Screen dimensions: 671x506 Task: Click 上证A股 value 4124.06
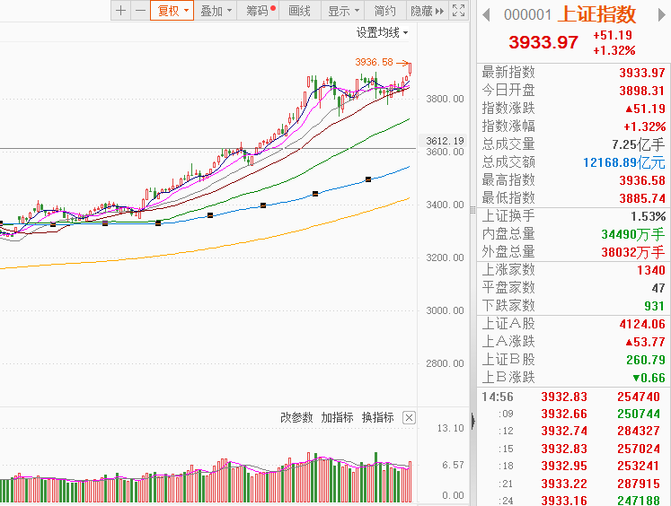[x=642, y=324]
